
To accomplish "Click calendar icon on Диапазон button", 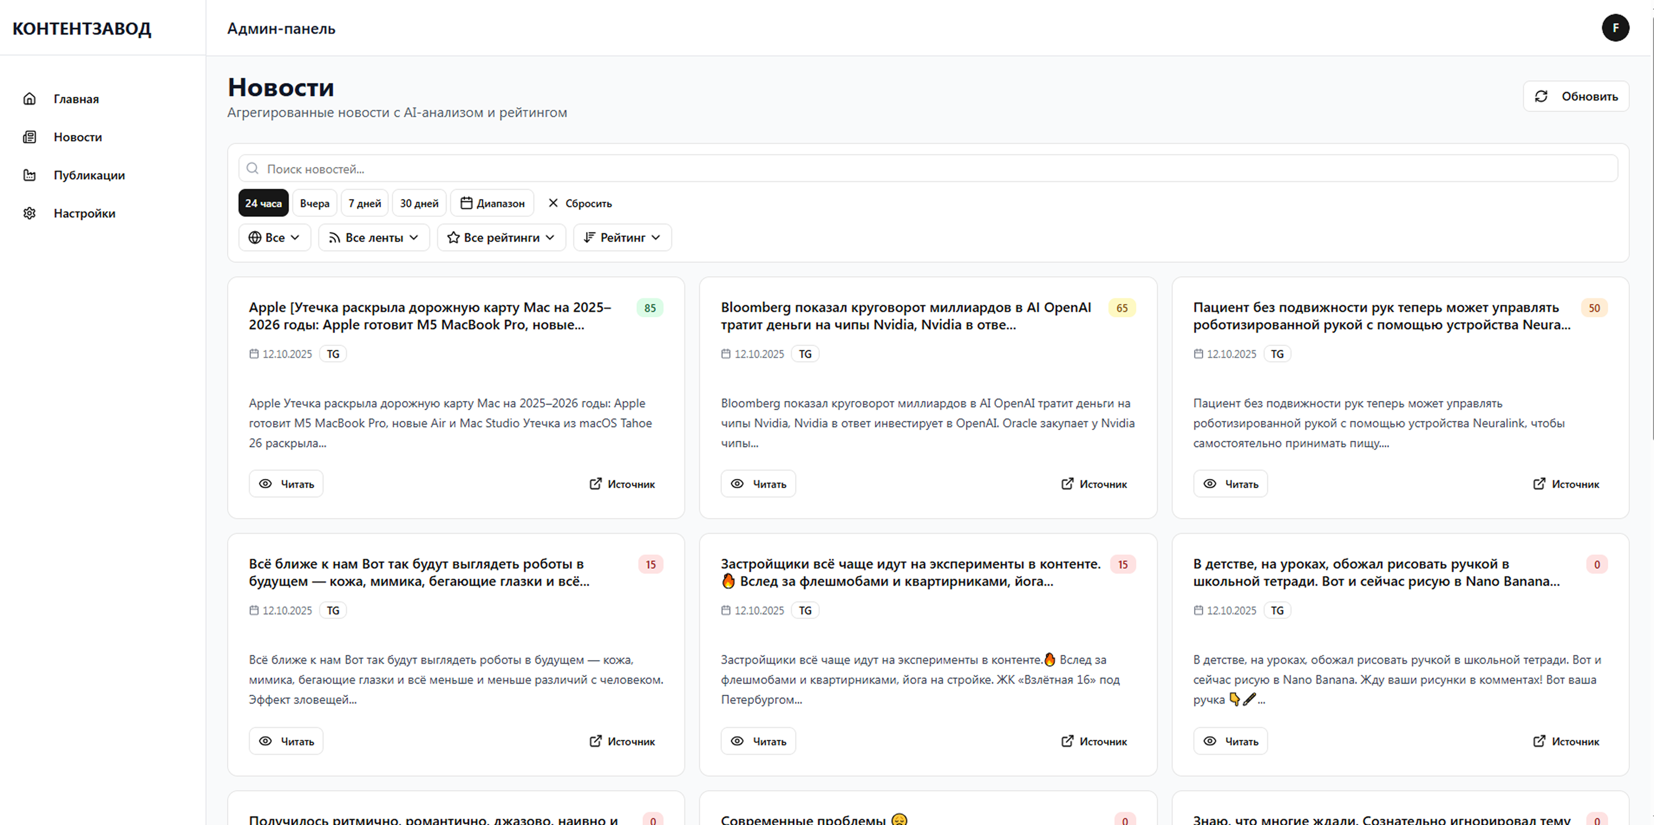I will click(x=466, y=203).
